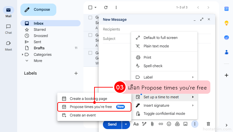This screenshot has width=233, height=132.
Task: Select Plain text mode
Action: click(164, 46)
